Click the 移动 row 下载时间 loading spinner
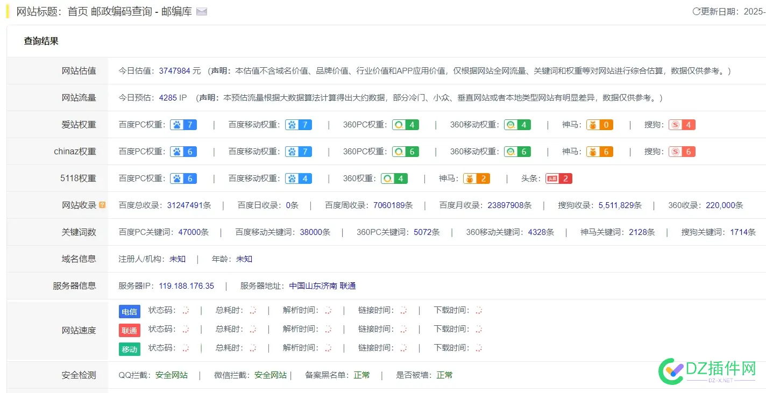766x393 pixels. [479, 348]
